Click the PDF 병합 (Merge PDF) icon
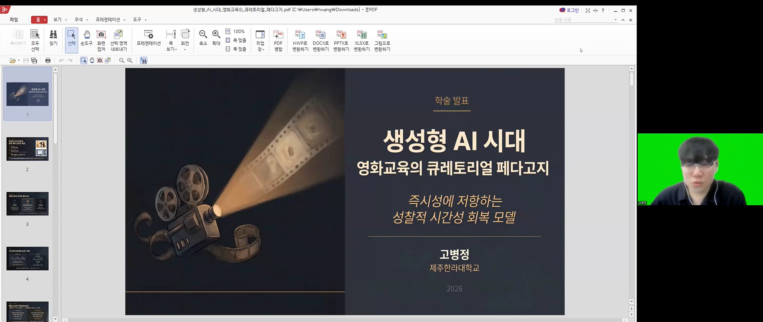This screenshot has height=322, width=763. pos(278,40)
